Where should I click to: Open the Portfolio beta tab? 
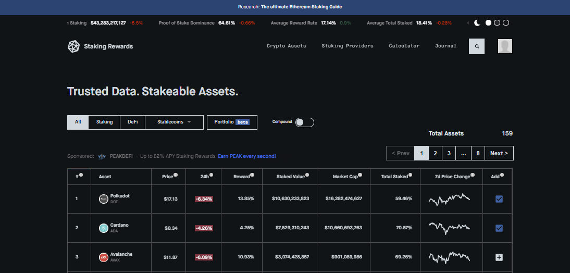click(232, 122)
